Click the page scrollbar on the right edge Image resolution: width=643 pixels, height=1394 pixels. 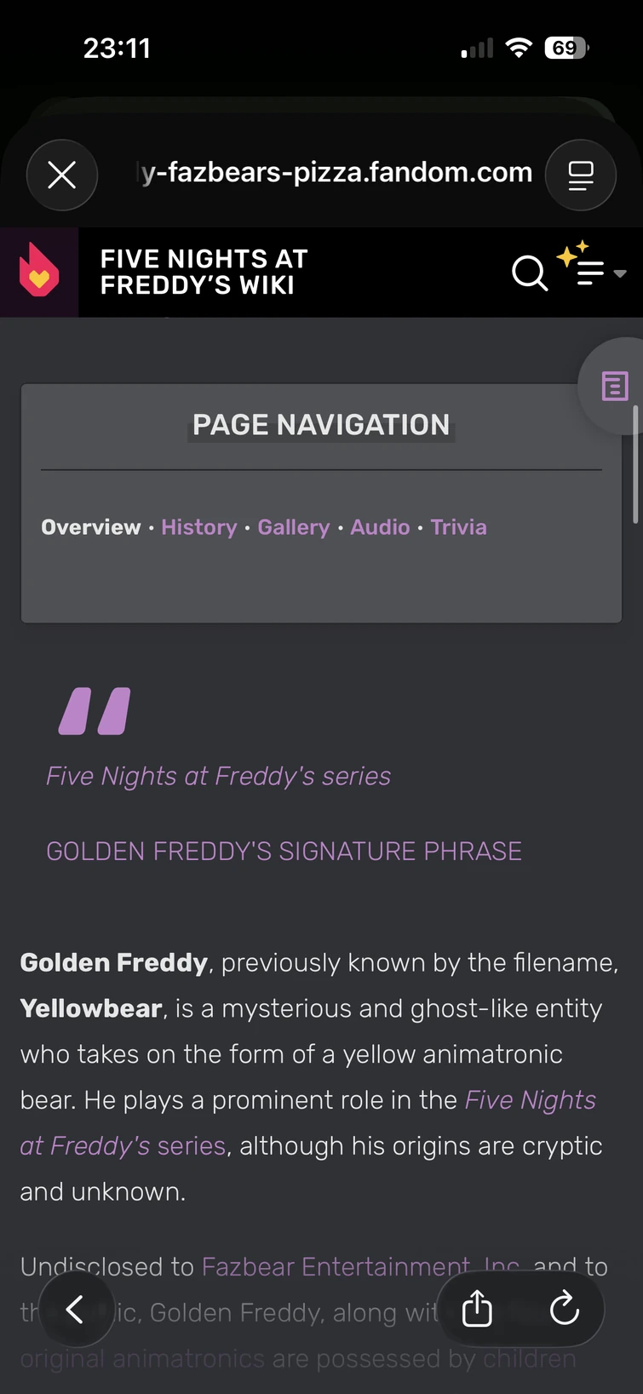tap(635, 464)
